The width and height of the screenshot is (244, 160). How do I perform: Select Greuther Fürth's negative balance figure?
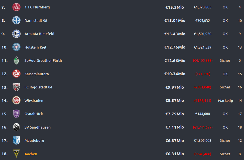pos(203,61)
